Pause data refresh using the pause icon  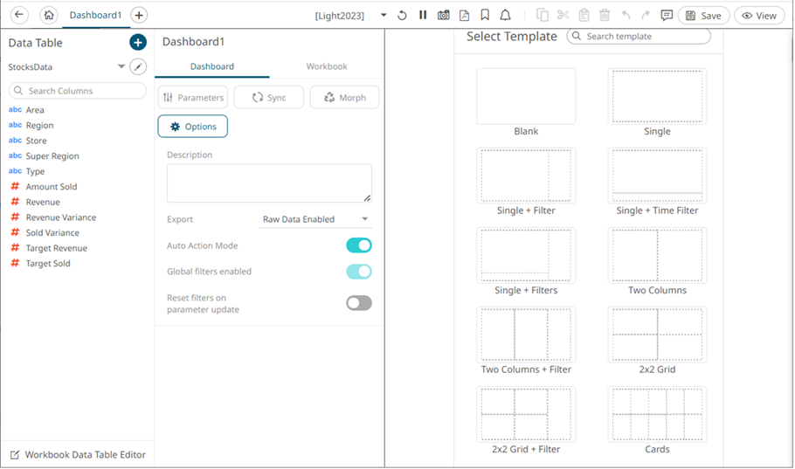pyautogui.click(x=423, y=15)
